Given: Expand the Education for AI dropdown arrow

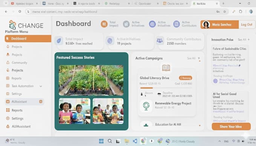Looking at the screenshot, I should pos(200,125).
